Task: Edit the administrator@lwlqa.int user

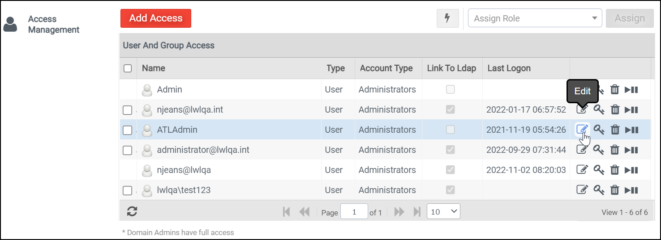Action: pos(582,150)
